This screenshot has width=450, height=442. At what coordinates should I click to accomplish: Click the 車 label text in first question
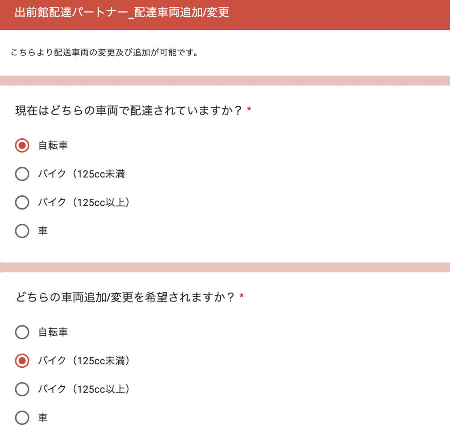(x=43, y=231)
